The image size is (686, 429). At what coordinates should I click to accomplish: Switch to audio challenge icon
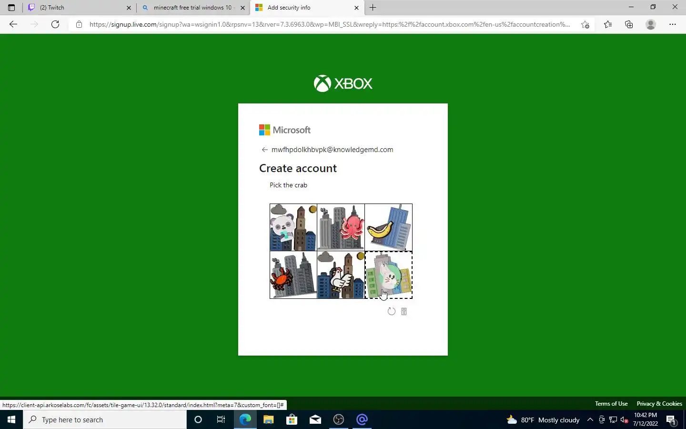pos(404,311)
